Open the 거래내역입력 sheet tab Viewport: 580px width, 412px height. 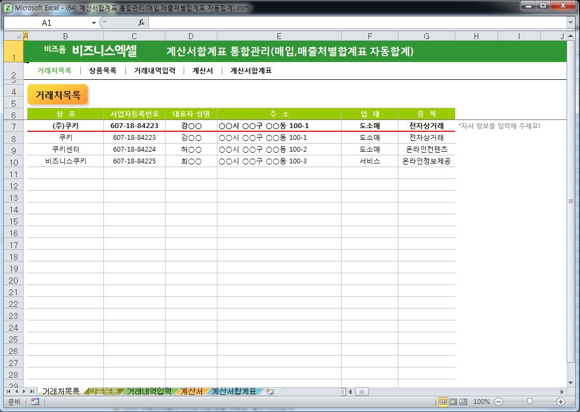tap(149, 392)
